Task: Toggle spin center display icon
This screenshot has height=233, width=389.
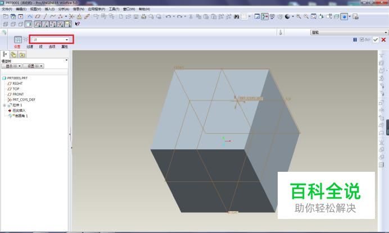Action: coord(265,17)
